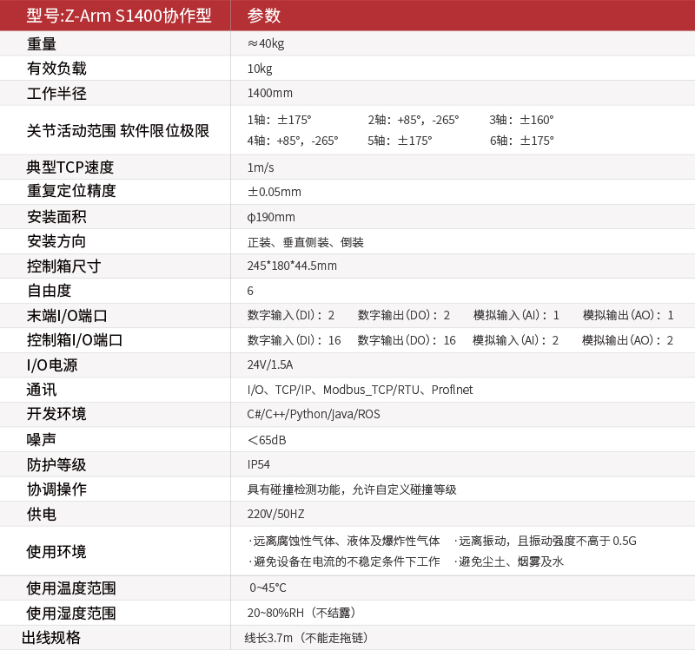This screenshot has width=695, height=650.
Task: Click the 3轴: ±160° entry
Action: click(521, 120)
